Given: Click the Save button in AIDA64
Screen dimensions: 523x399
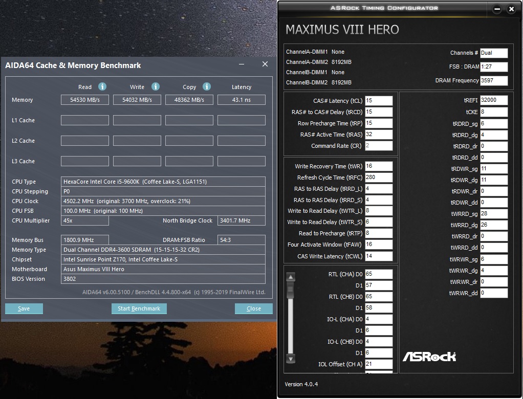Looking at the screenshot, I should tap(24, 308).
